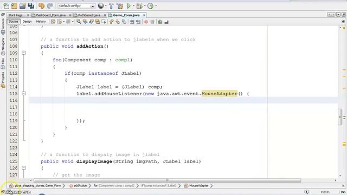Comment selected lines icon

click(160, 22)
